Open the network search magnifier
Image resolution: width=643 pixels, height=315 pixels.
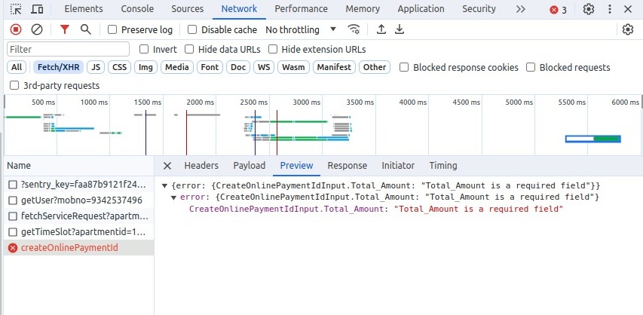tap(86, 29)
